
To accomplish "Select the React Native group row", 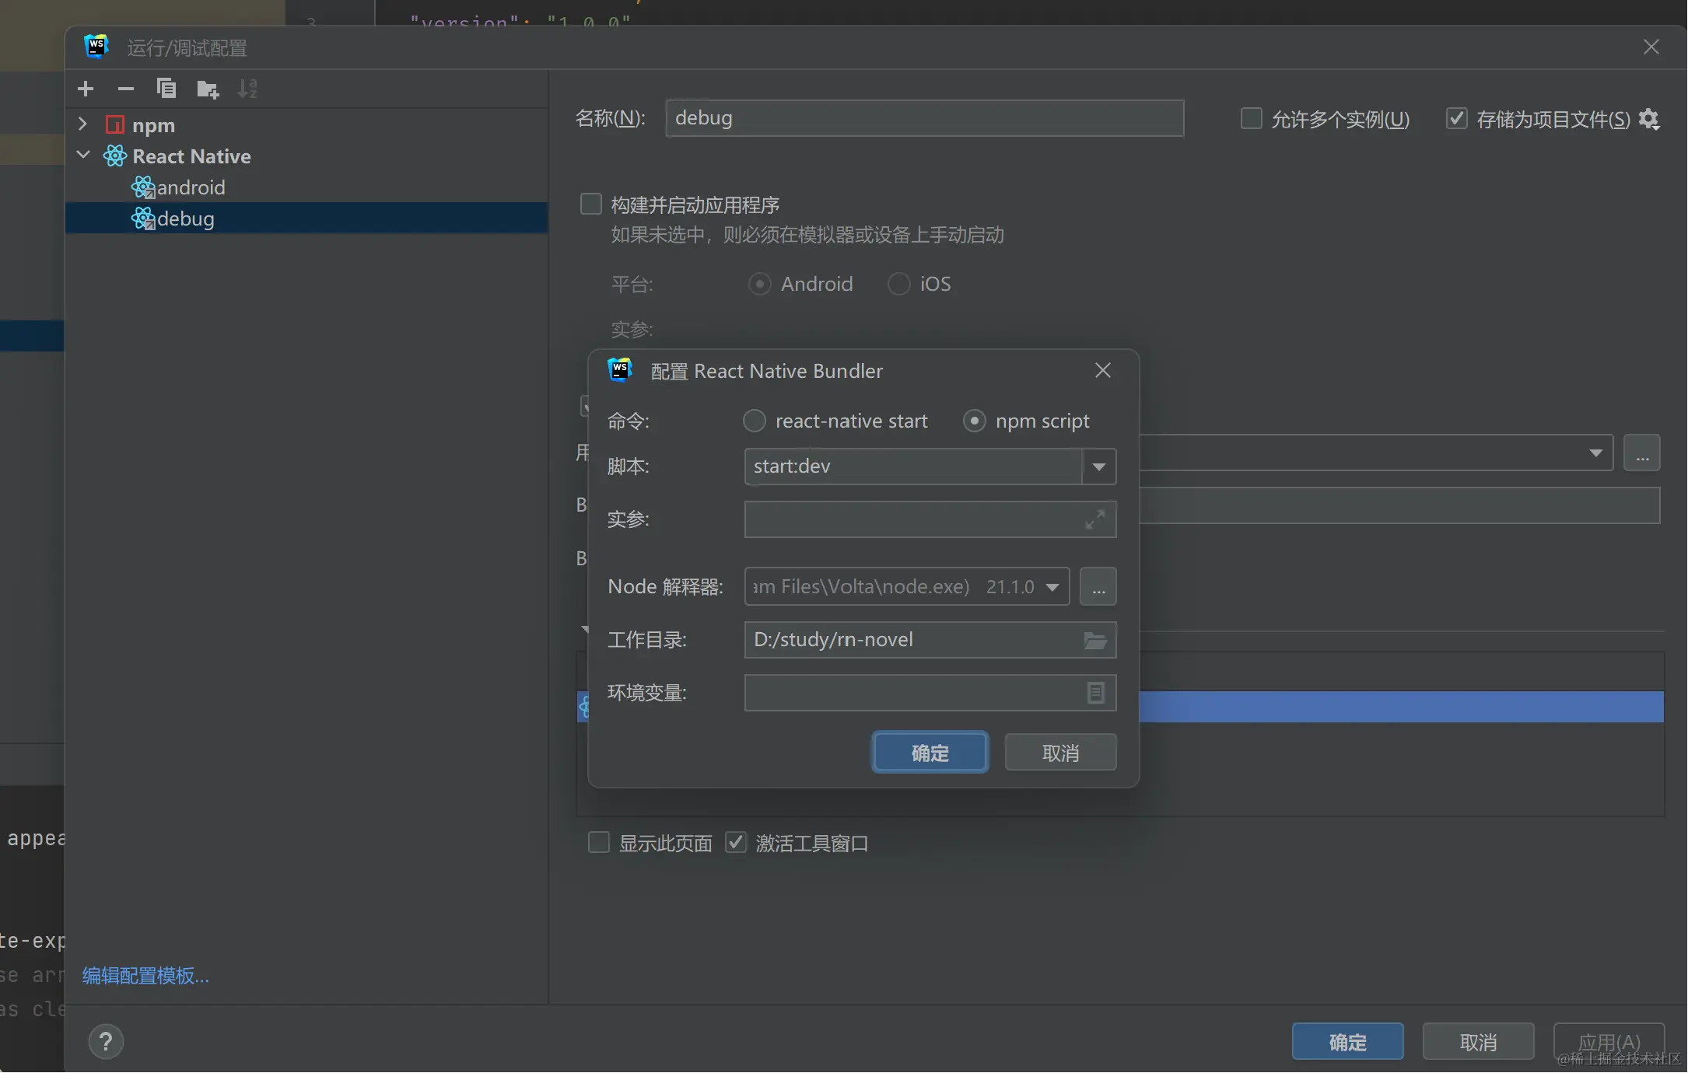I will click(306, 156).
